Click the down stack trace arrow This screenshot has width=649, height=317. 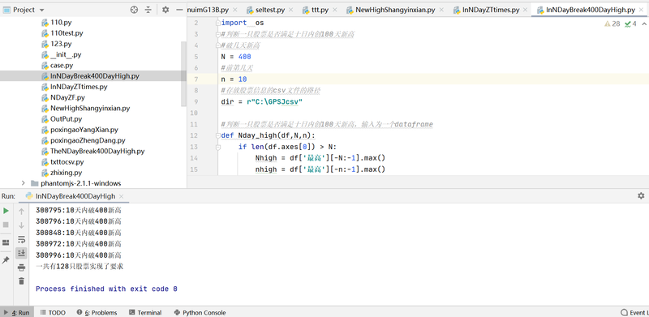coord(22,225)
